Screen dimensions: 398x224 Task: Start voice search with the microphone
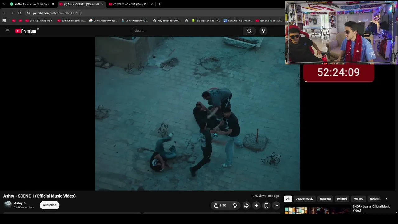pyautogui.click(x=263, y=31)
